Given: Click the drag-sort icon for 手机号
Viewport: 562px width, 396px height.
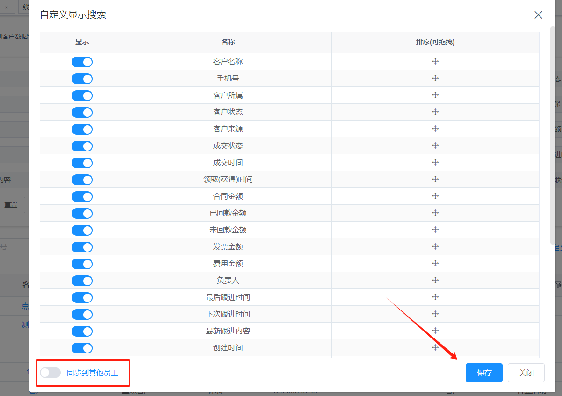Looking at the screenshot, I should point(435,78).
